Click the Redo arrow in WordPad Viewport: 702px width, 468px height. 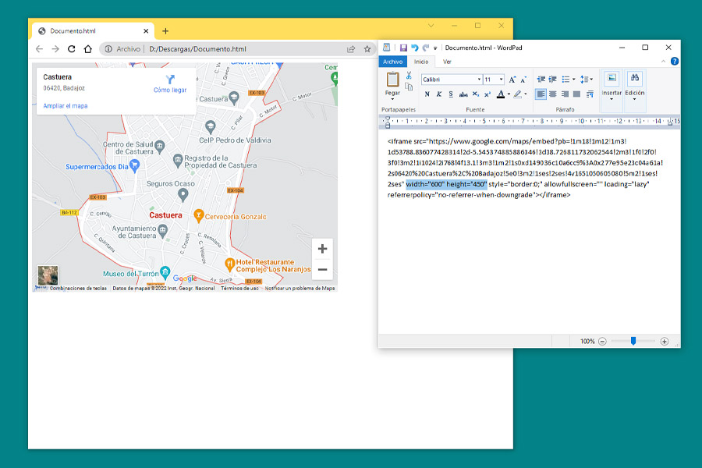(425, 48)
